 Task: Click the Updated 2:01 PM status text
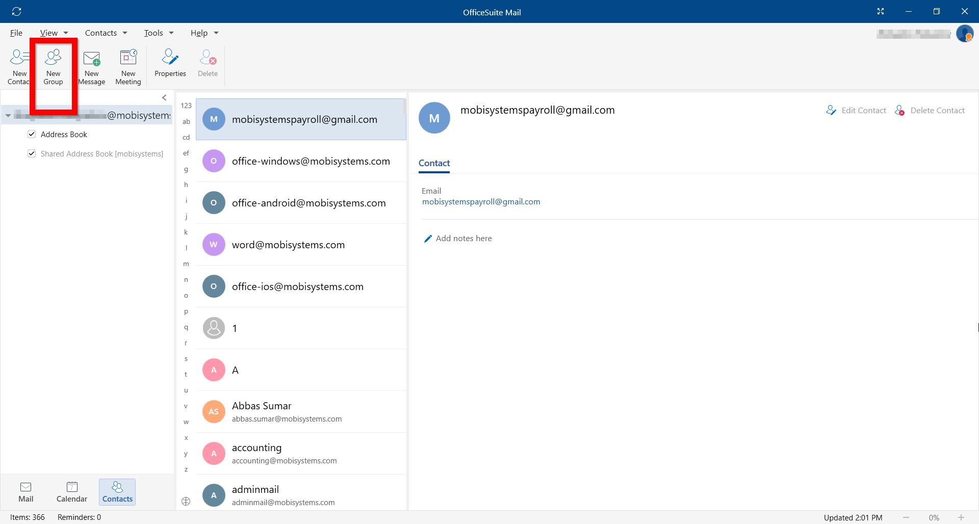853,517
